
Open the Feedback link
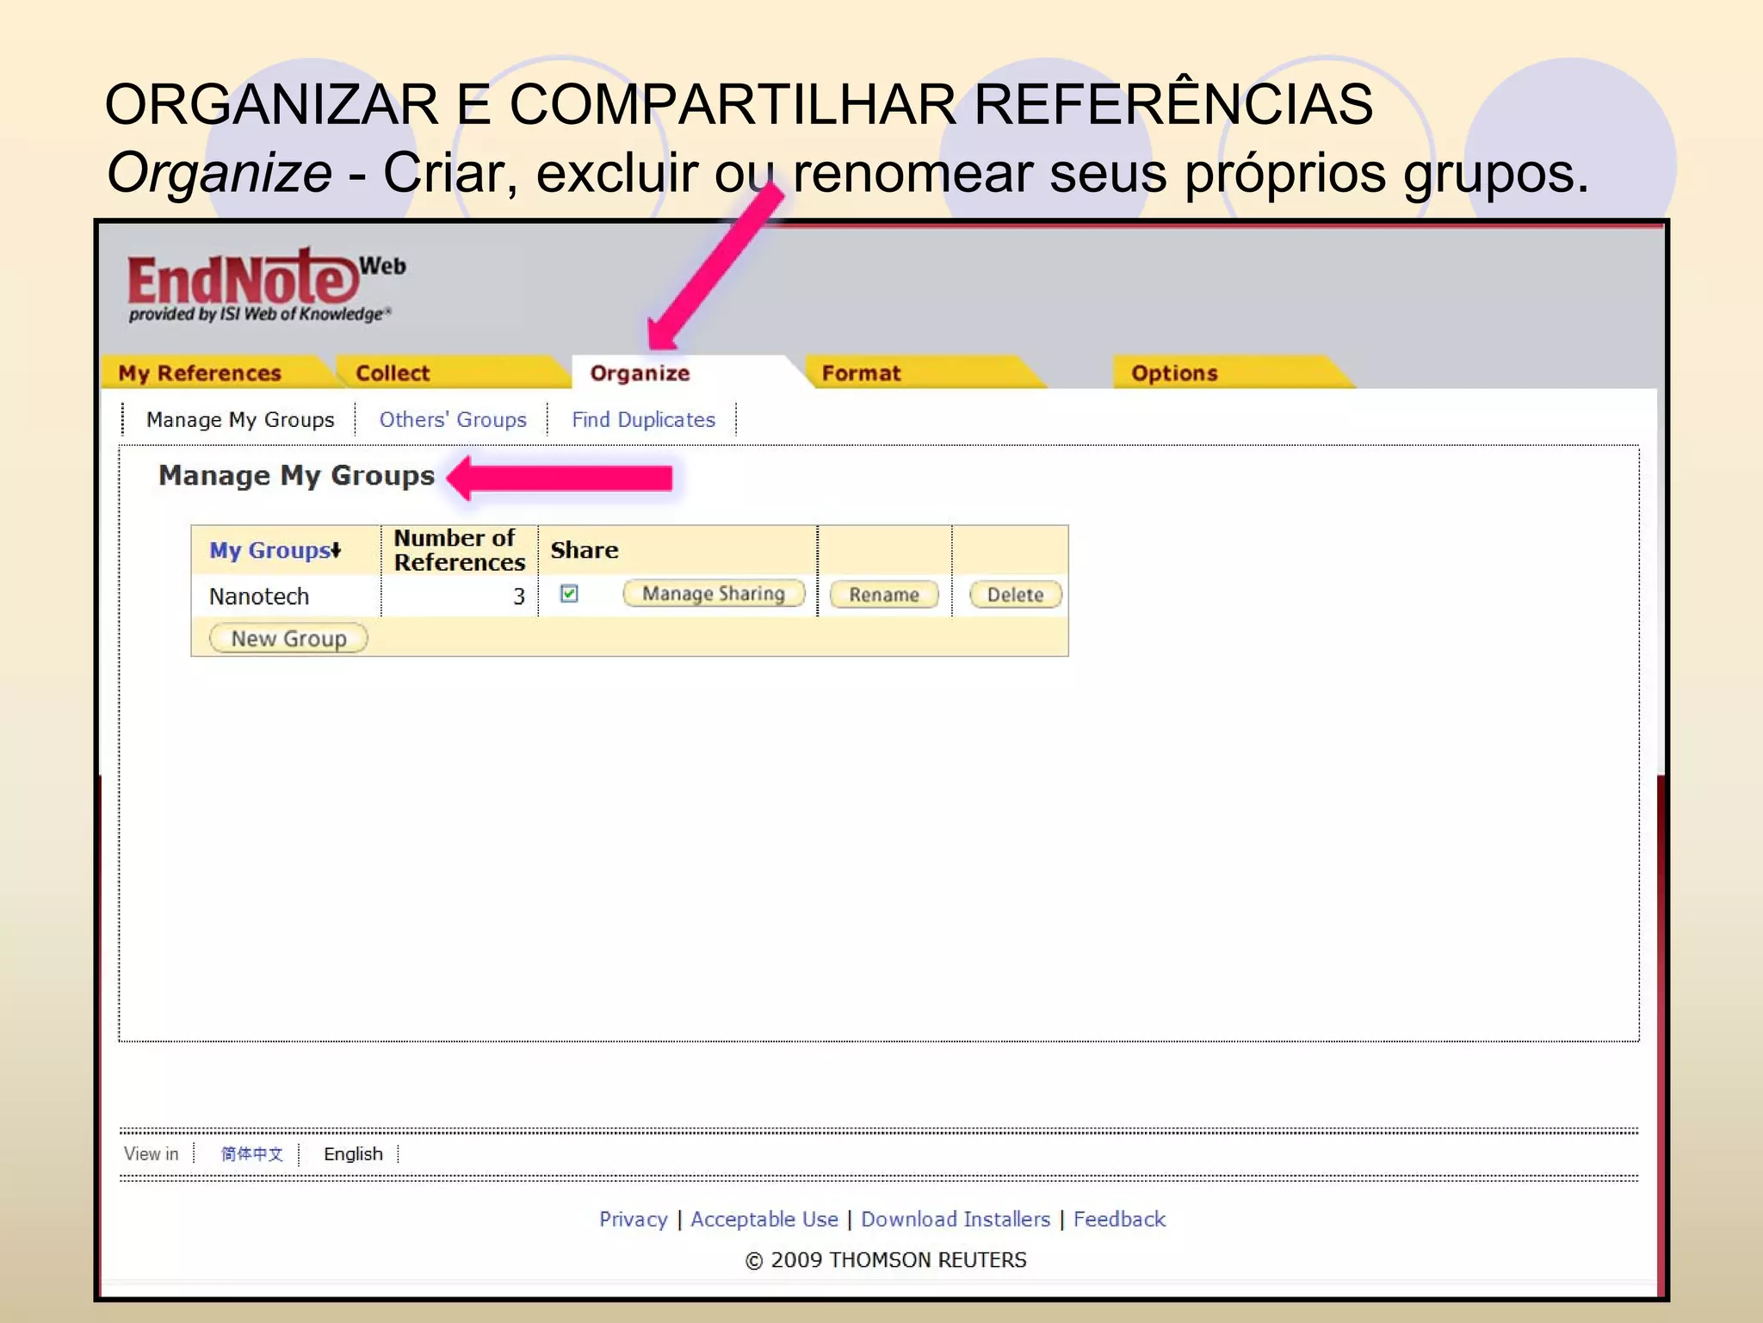(x=1119, y=1220)
